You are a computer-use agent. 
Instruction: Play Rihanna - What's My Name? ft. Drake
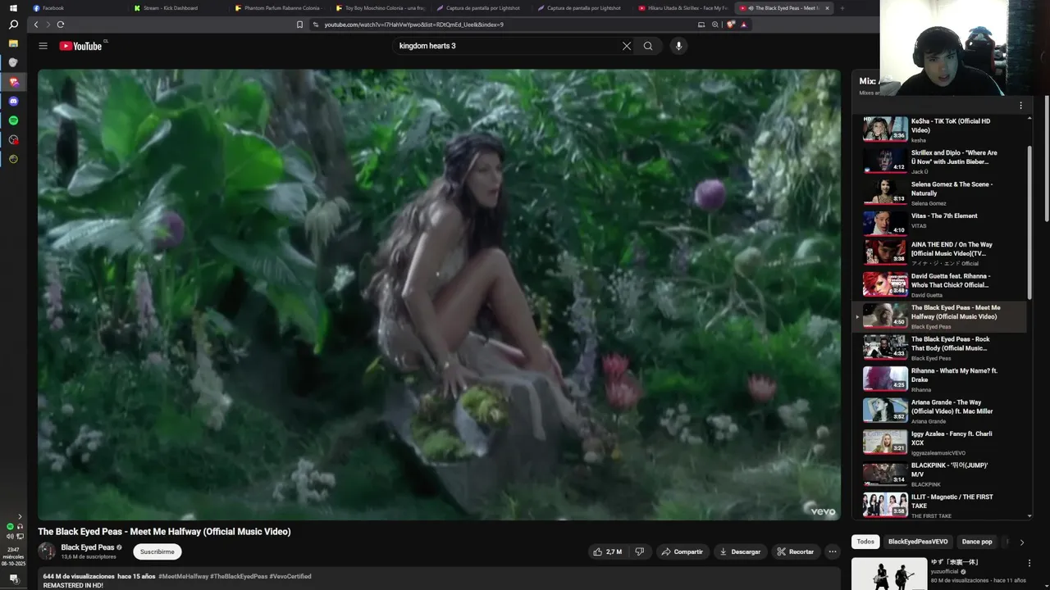[x=939, y=380]
